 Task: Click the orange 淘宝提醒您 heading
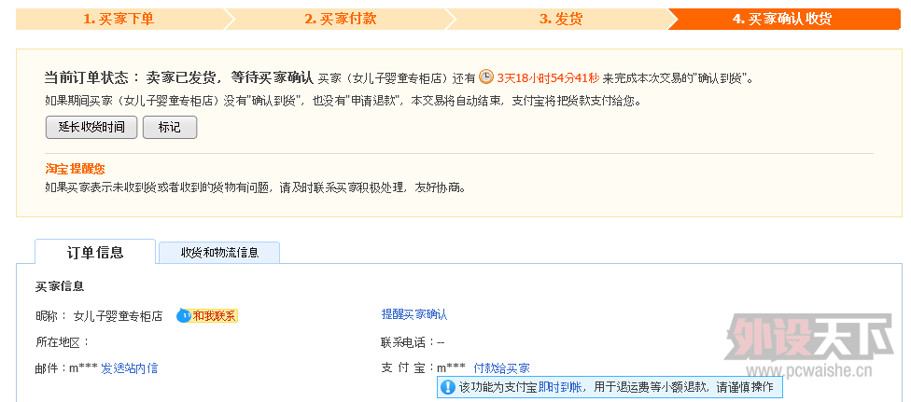point(75,169)
